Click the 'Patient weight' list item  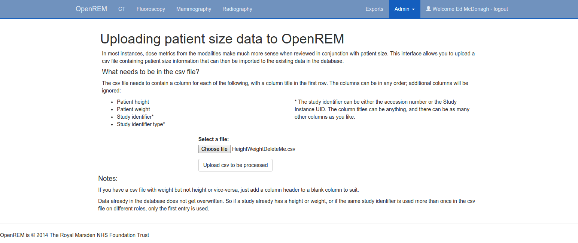tap(133, 109)
